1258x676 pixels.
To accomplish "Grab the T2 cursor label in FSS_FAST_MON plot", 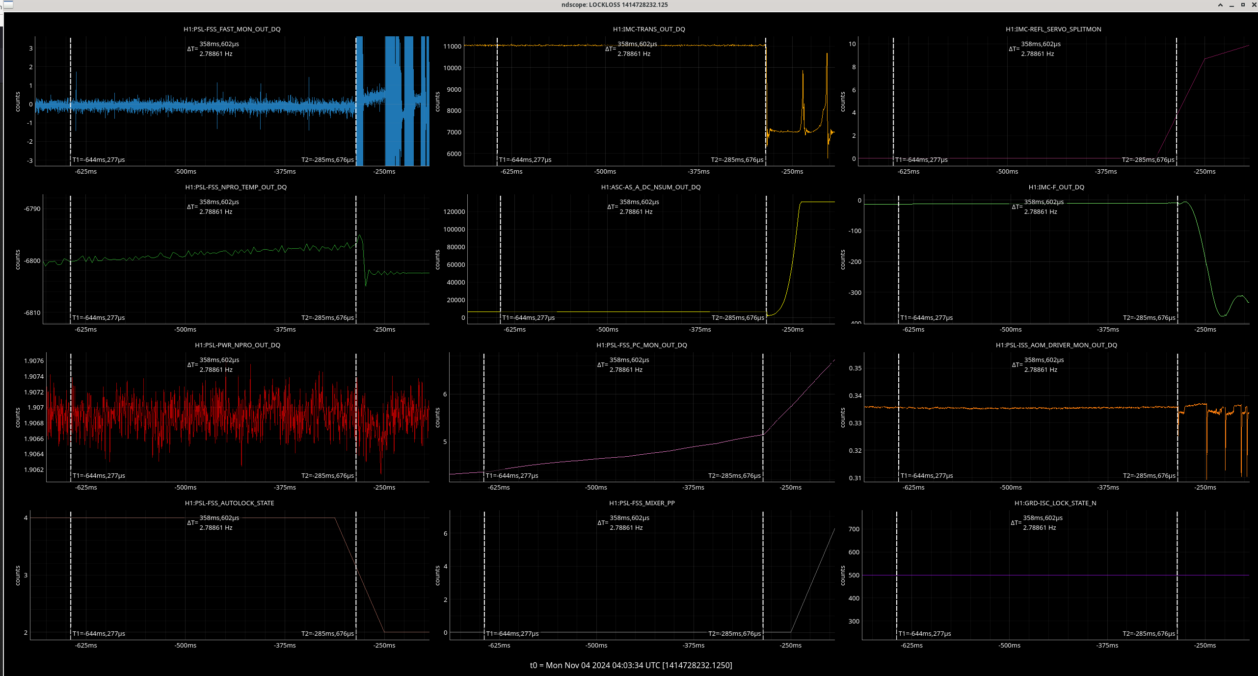I will [327, 160].
